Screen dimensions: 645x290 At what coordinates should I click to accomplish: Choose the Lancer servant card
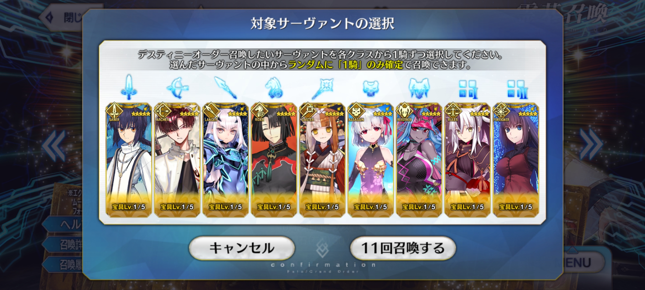[225, 160]
